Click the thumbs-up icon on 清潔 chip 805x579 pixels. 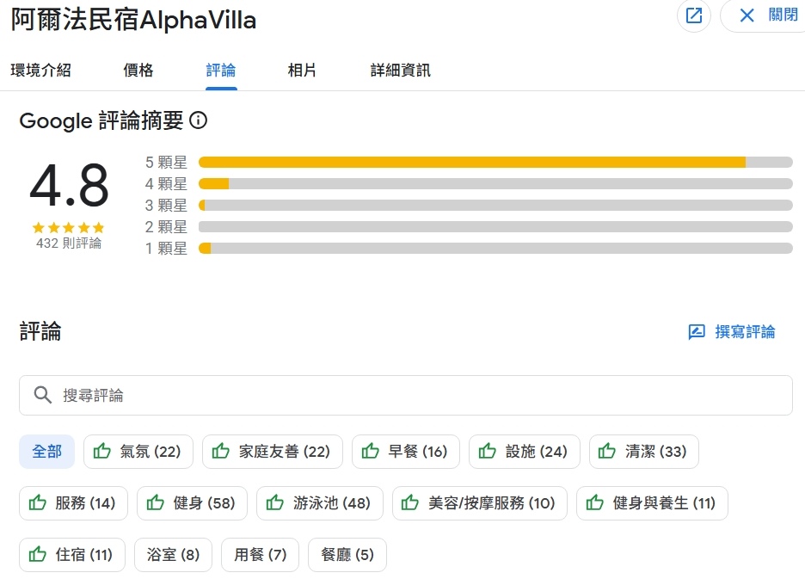[607, 452]
